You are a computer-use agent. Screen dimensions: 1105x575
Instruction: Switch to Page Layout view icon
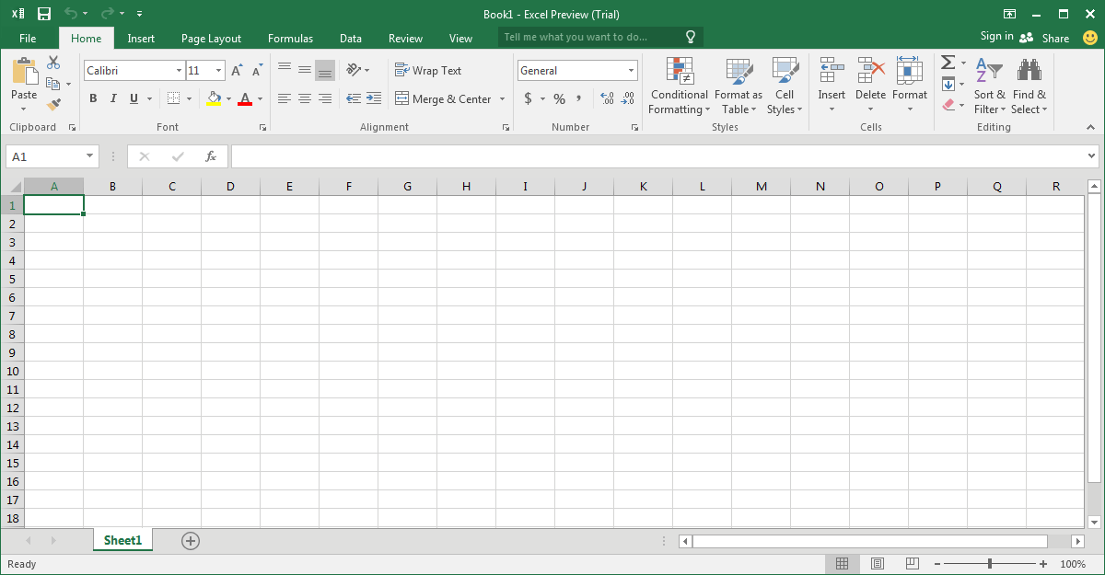coord(878,564)
